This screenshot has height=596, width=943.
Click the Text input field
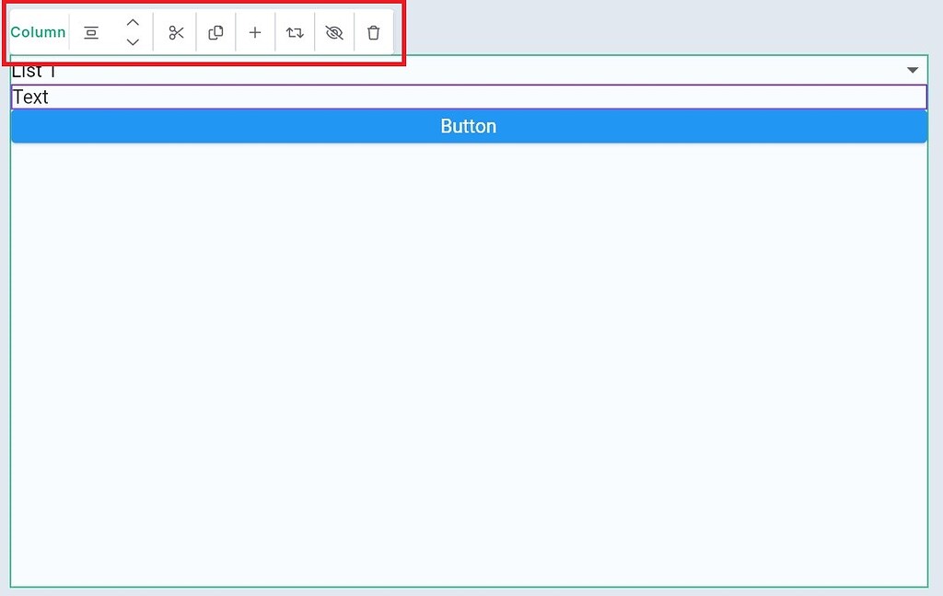[x=469, y=97]
